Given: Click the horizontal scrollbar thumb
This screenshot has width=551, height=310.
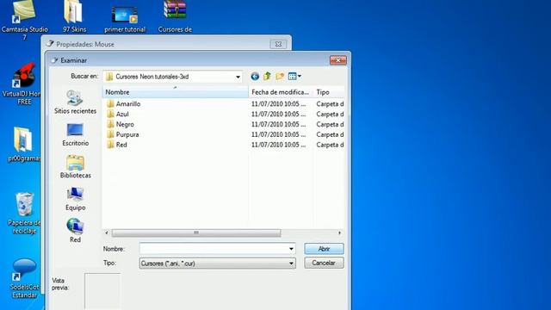Looking at the screenshot, I should 196,232.
